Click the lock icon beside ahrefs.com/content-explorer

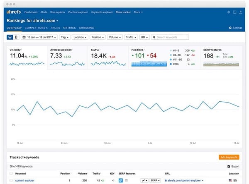click(x=166, y=181)
